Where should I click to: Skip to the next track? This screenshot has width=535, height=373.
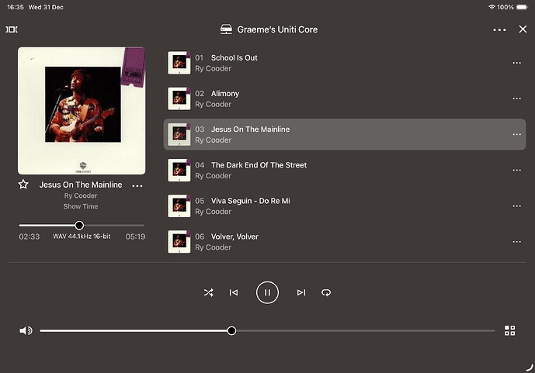pos(301,292)
